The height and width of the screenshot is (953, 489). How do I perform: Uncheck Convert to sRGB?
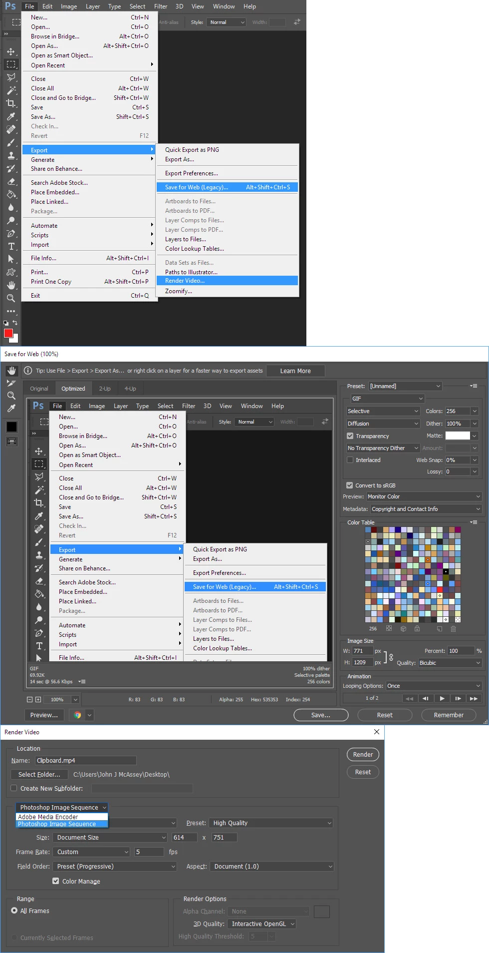[x=350, y=485]
